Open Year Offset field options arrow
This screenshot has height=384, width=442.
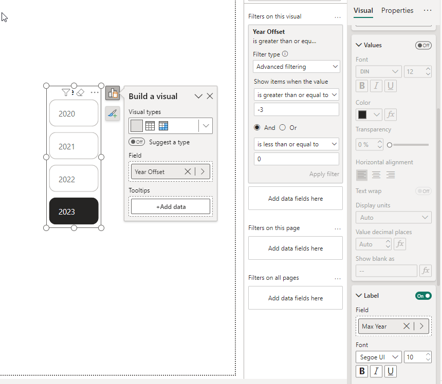(x=202, y=171)
